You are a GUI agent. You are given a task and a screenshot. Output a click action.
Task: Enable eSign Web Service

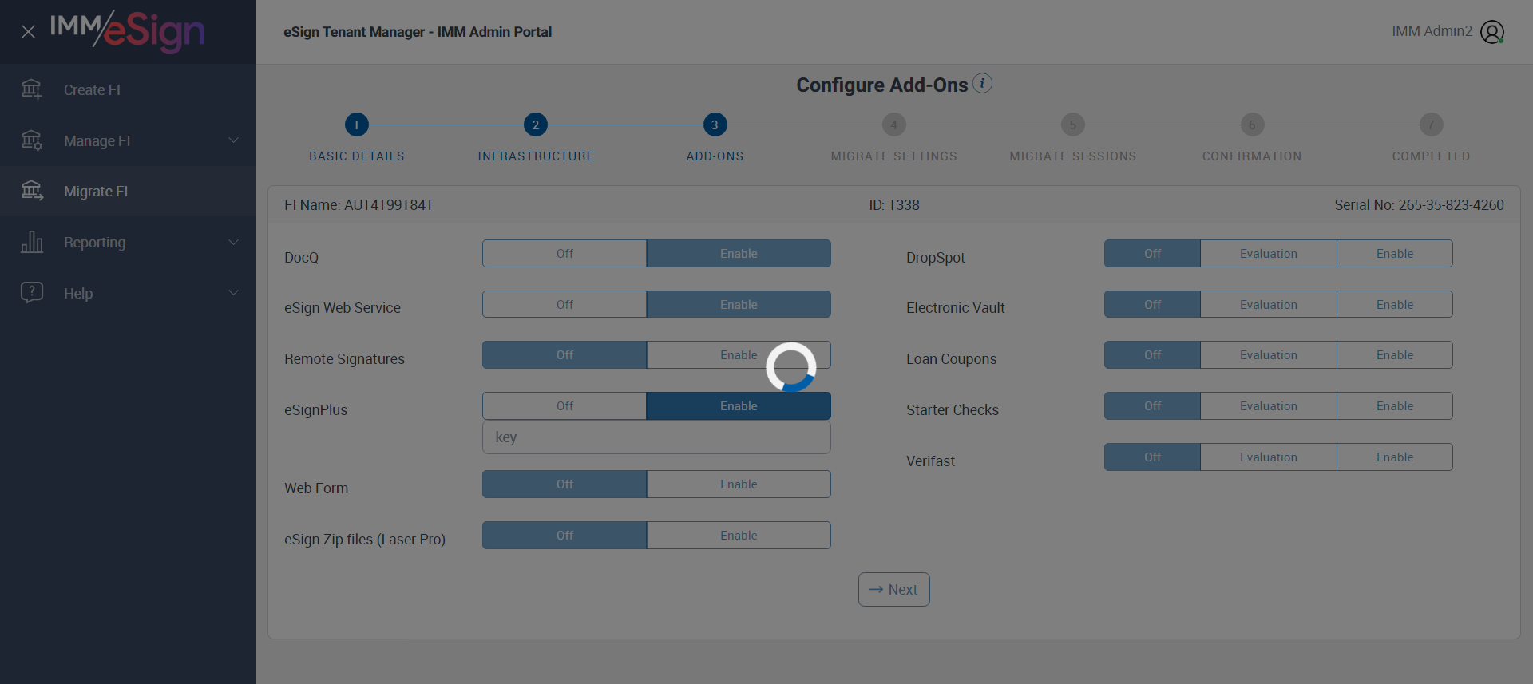pyautogui.click(x=739, y=304)
